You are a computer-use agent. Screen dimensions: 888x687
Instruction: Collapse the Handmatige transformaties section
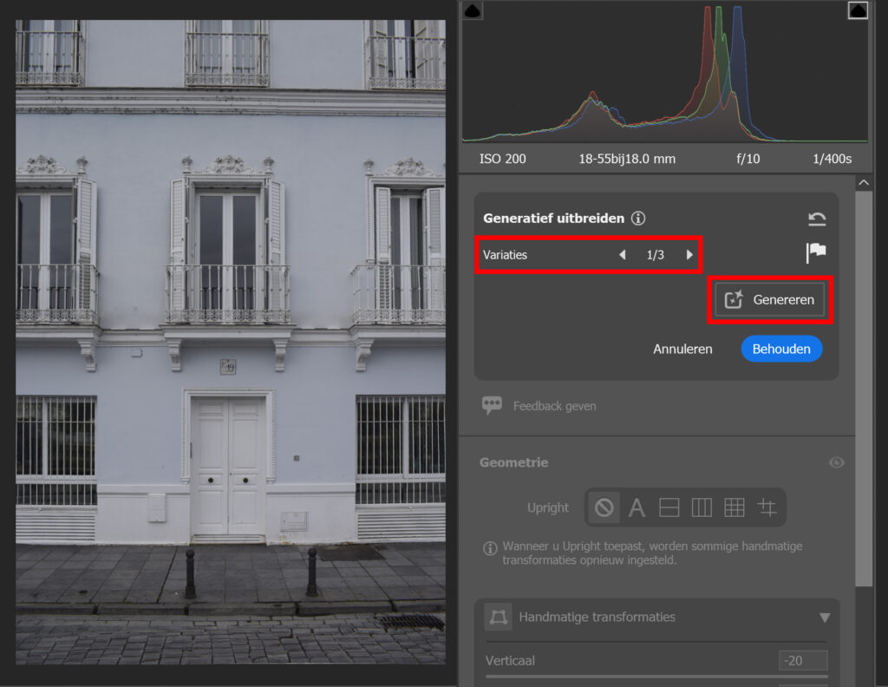click(824, 618)
